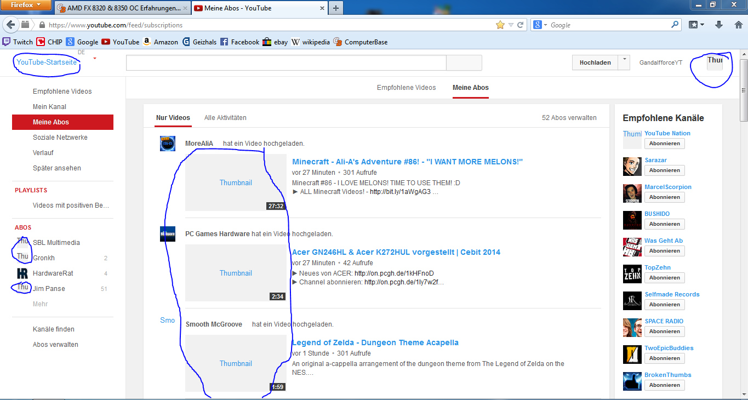Click the browser back arrow
The width and height of the screenshot is (748, 400).
click(x=10, y=25)
